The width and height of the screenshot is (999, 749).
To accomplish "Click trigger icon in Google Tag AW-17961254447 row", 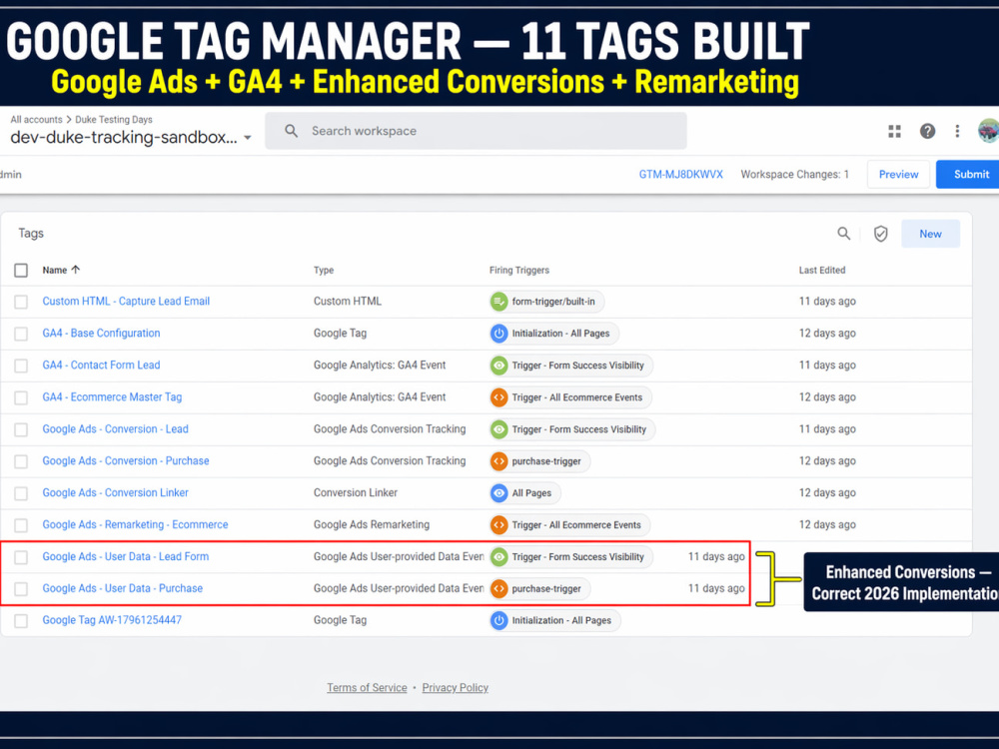I will coord(499,620).
